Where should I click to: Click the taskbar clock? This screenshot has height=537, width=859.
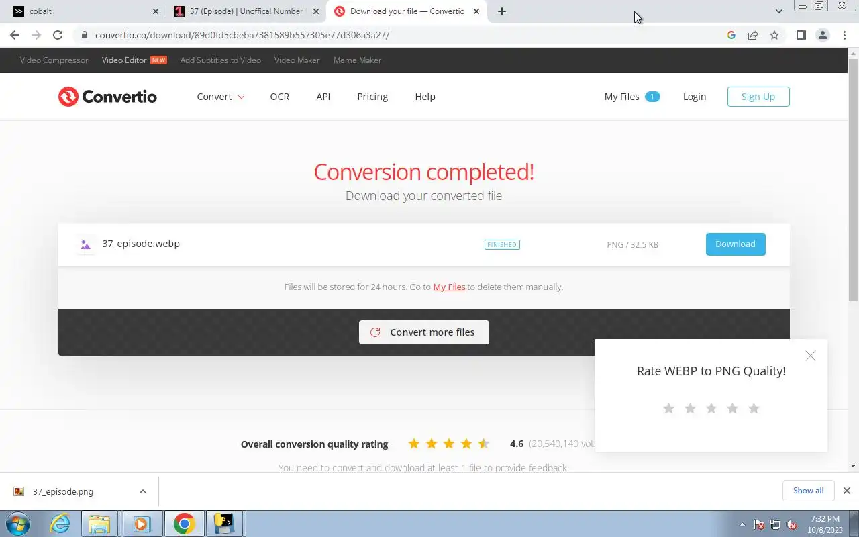[x=825, y=524]
